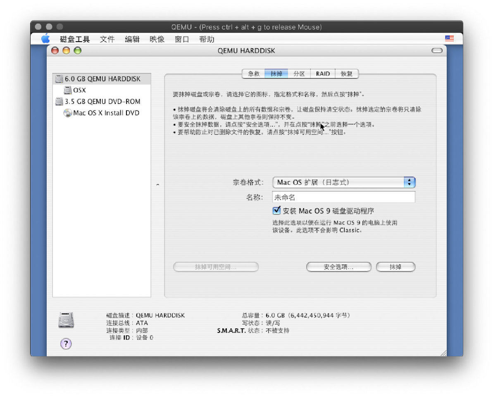The height and width of the screenshot is (396, 493).
Task: Click the 6.0 GB QEMU HARDDISK drive icon
Action: tap(59, 79)
